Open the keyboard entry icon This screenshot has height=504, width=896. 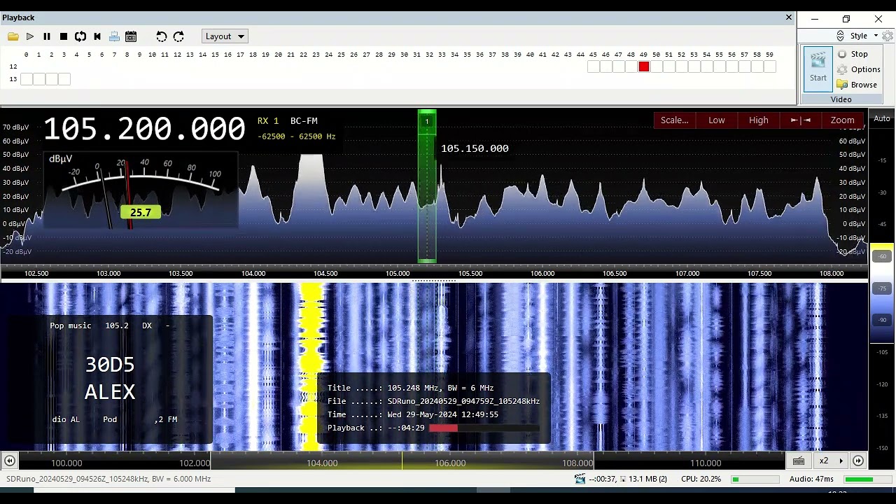tap(799, 461)
